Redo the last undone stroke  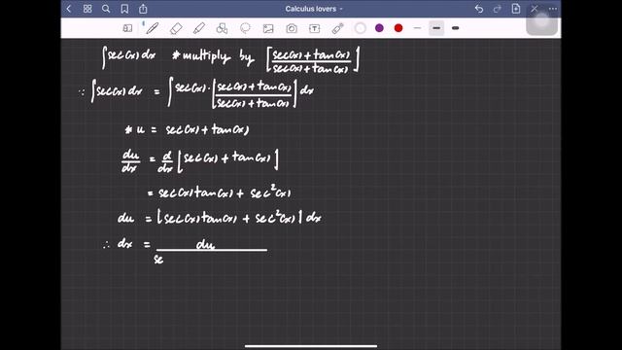pyautogui.click(x=498, y=9)
